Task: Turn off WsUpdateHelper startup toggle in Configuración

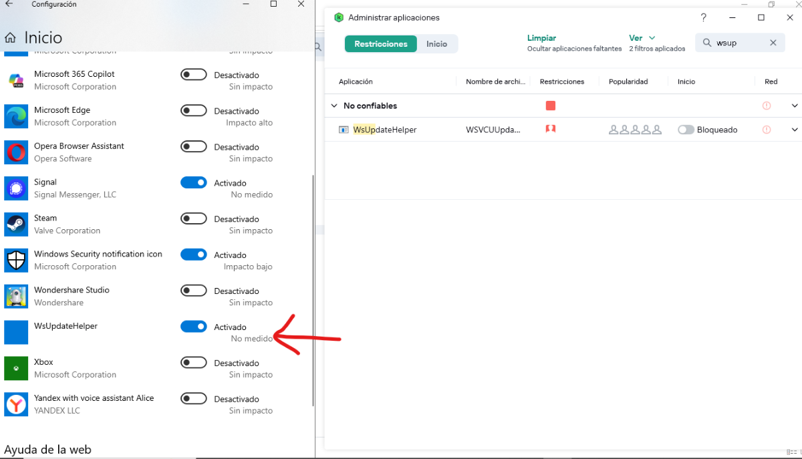Action: (194, 327)
